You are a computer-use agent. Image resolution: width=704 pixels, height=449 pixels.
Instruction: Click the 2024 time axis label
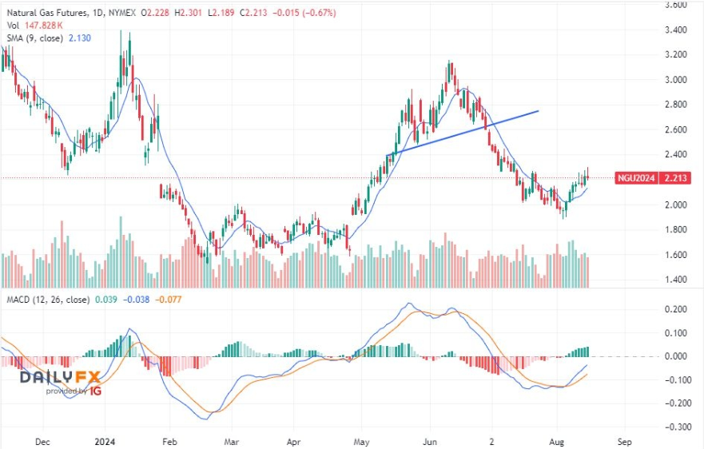click(105, 442)
